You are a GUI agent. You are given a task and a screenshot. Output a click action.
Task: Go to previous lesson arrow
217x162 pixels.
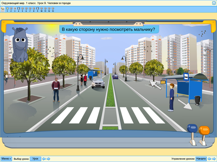tap(44, 159)
